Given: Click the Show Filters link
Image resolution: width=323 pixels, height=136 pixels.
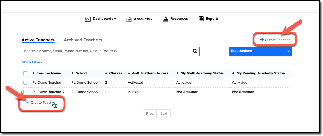Looking at the screenshot, I should click(32, 62).
